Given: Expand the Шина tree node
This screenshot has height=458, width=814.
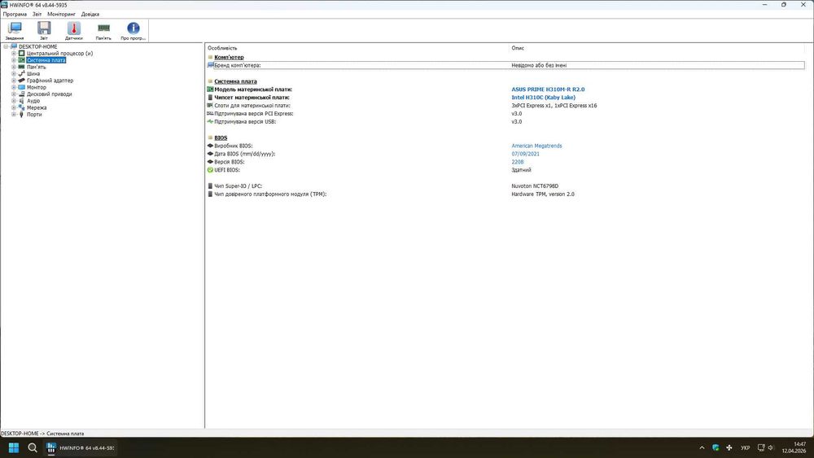Looking at the screenshot, I should 14,74.
